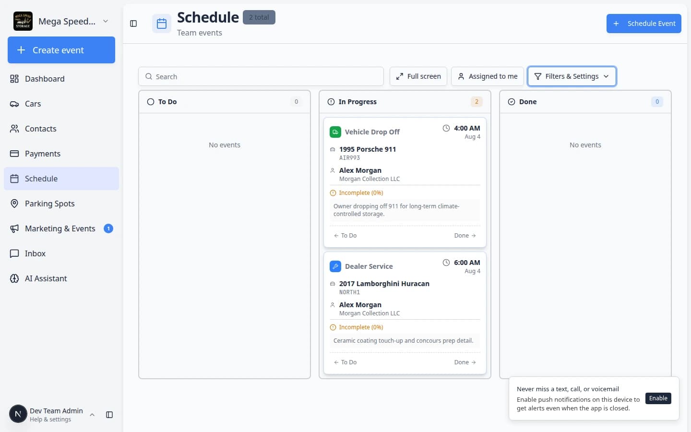Mark Dealer Service as Done
691x432 pixels.
pos(465,362)
